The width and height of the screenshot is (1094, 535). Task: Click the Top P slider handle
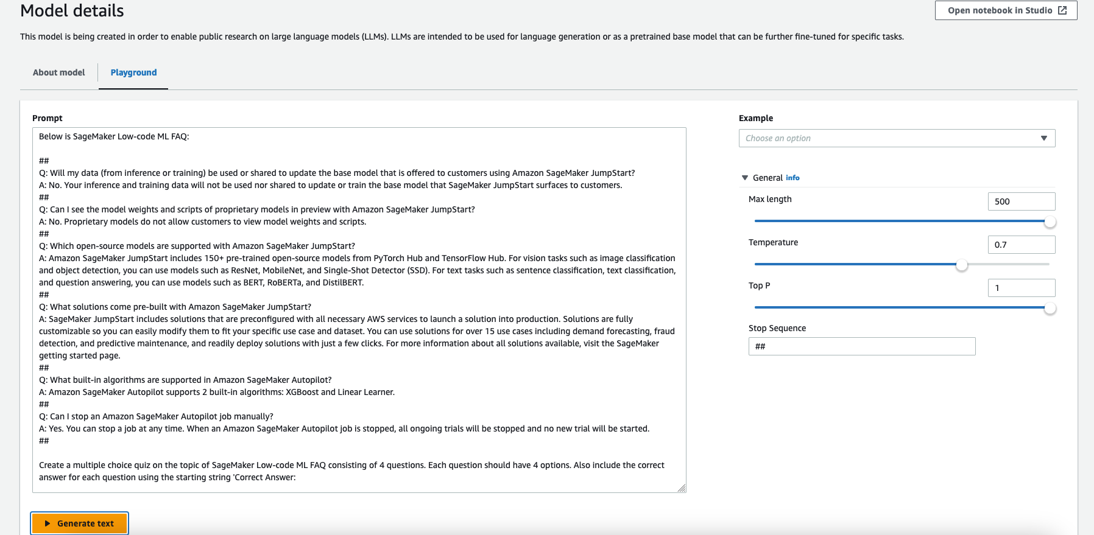[x=1050, y=308]
